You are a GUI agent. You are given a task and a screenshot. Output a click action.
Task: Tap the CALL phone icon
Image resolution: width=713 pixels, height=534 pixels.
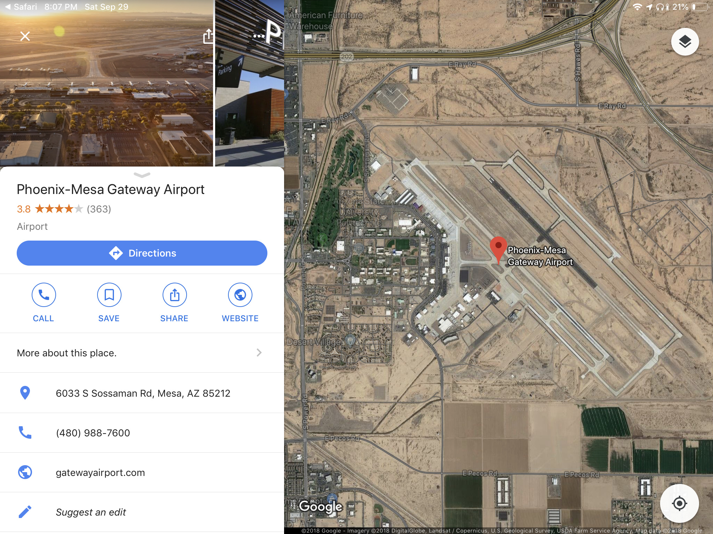click(44, 295)
